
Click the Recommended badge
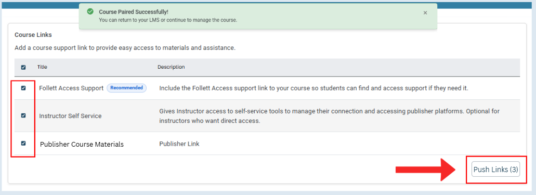tap(126, 88)
